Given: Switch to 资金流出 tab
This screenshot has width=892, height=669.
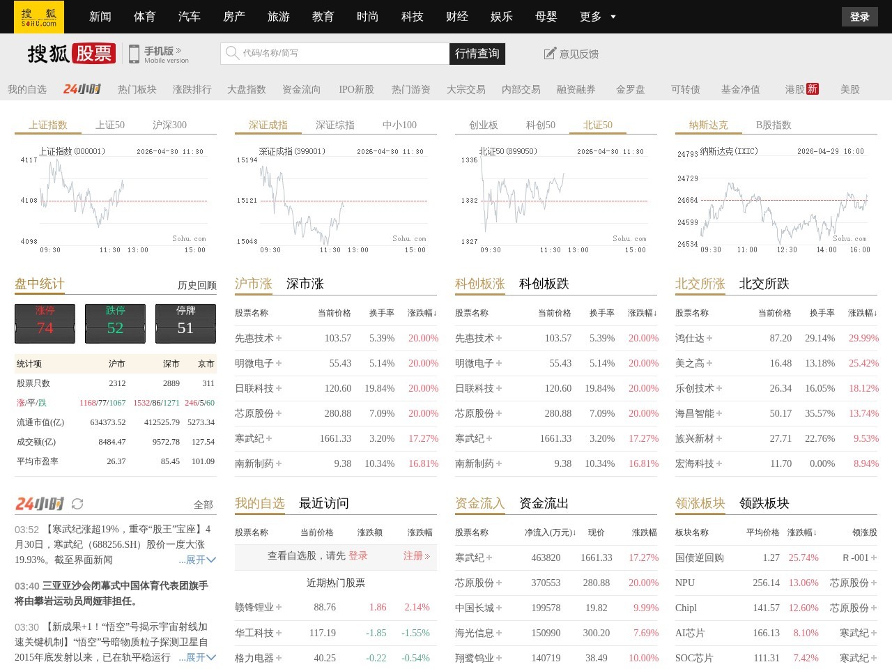Looking at the screenshot, I should coord(544,503).
